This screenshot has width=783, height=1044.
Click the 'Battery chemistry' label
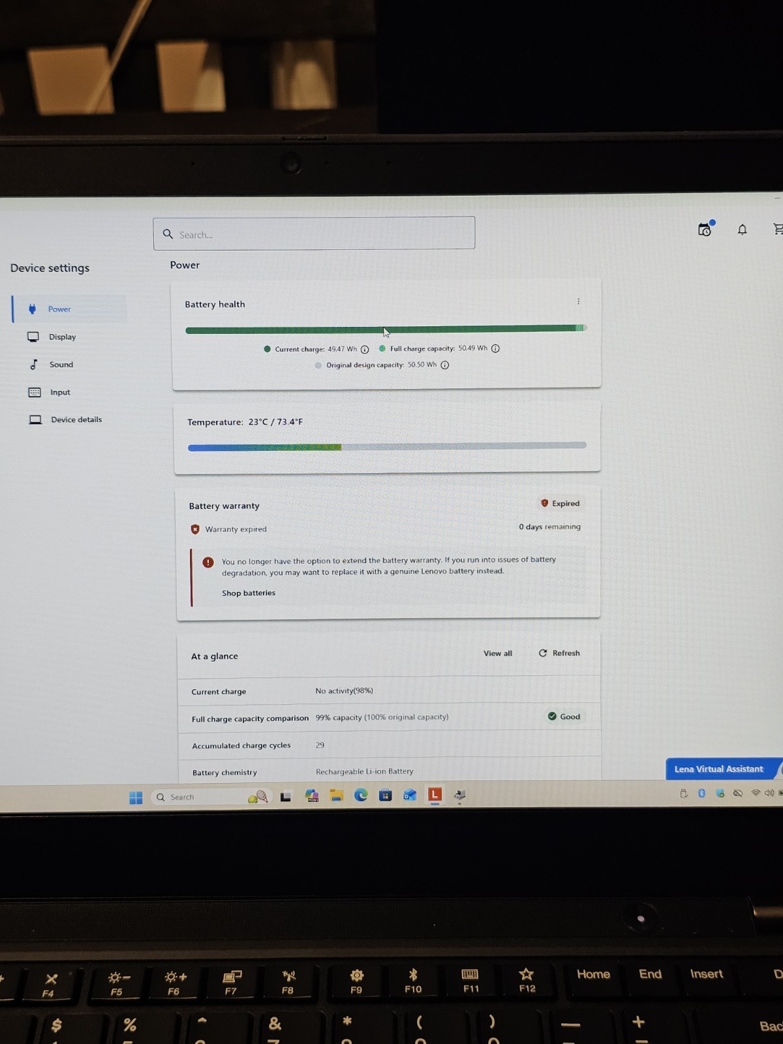(x=224, y=773)
